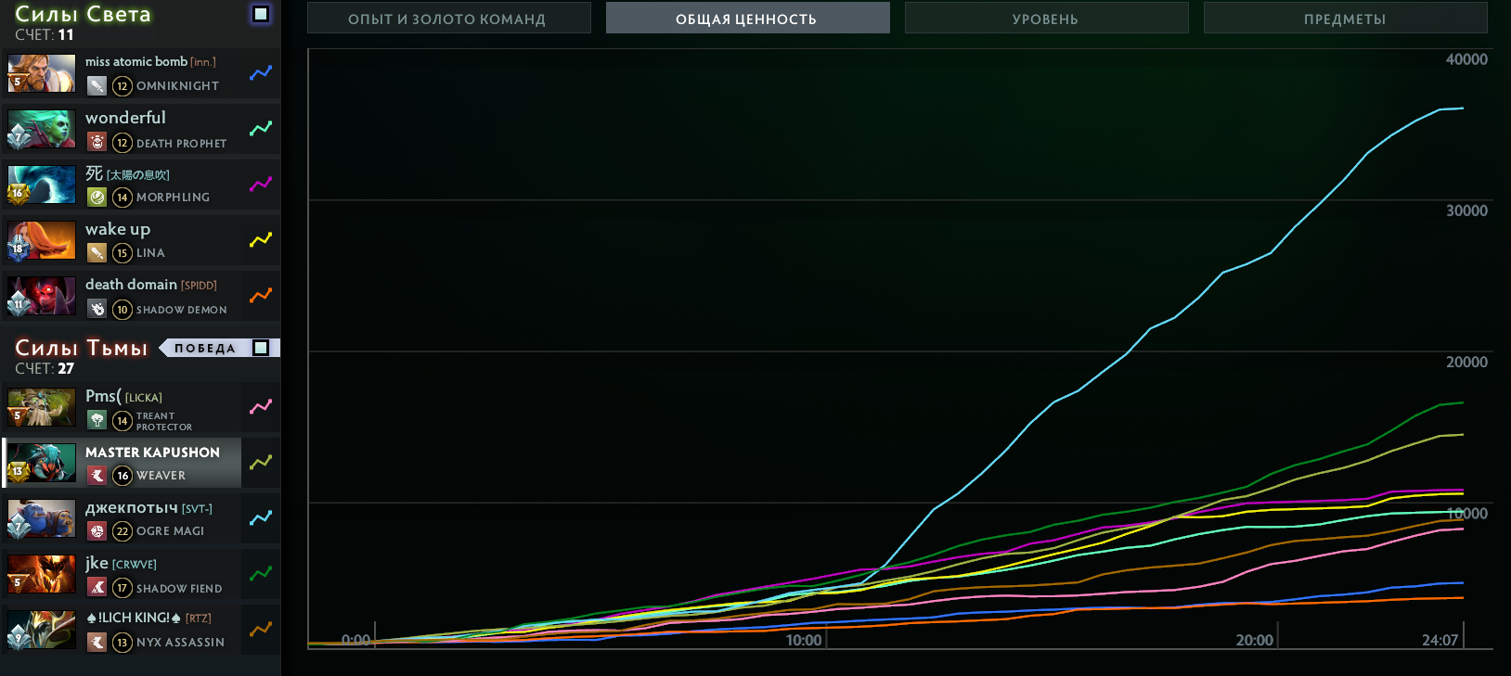This screenshot has height=676, width=1511.
Task: Check the Силы Света team checkbox
Action: click(x=261, y=14)
